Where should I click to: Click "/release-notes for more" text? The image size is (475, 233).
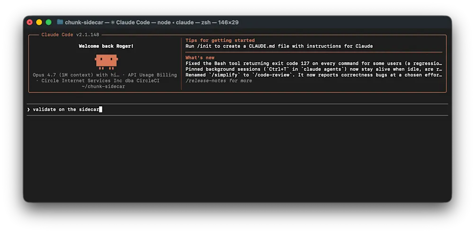coord(219,81)
